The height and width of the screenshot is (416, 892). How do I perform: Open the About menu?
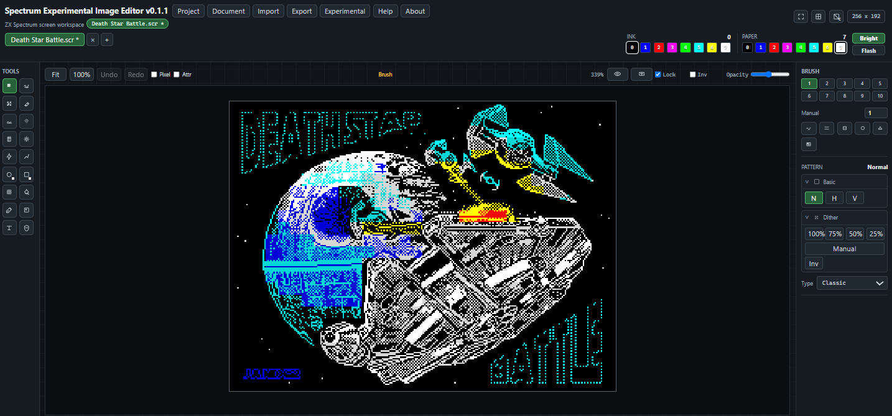pyautogui.click(x=415, y=11)
